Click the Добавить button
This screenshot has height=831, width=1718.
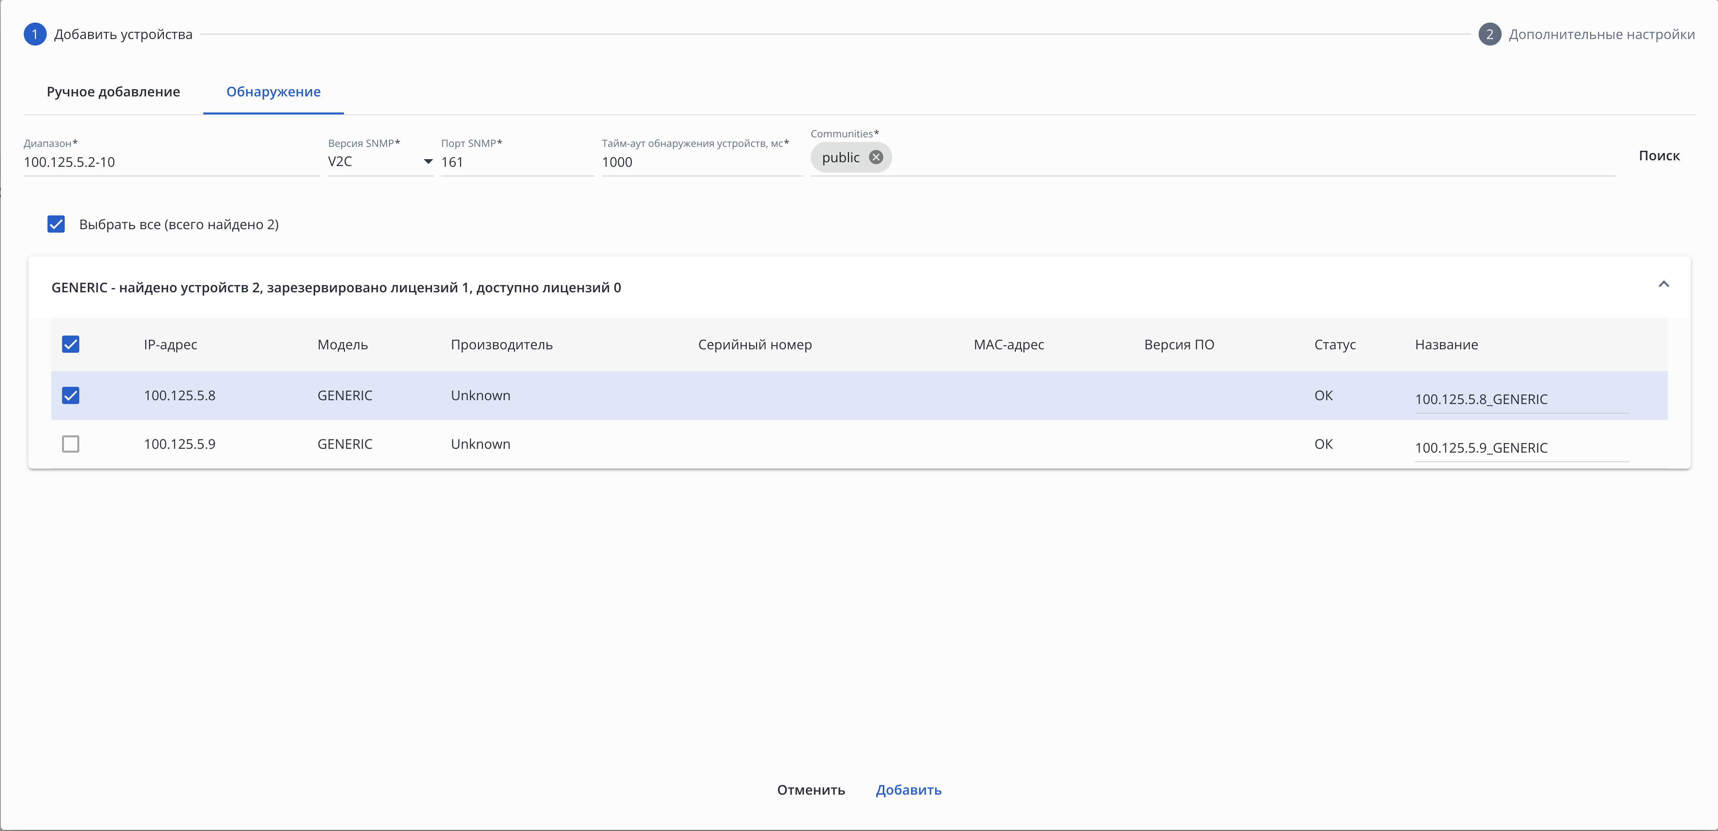click(x=908, y=790)
